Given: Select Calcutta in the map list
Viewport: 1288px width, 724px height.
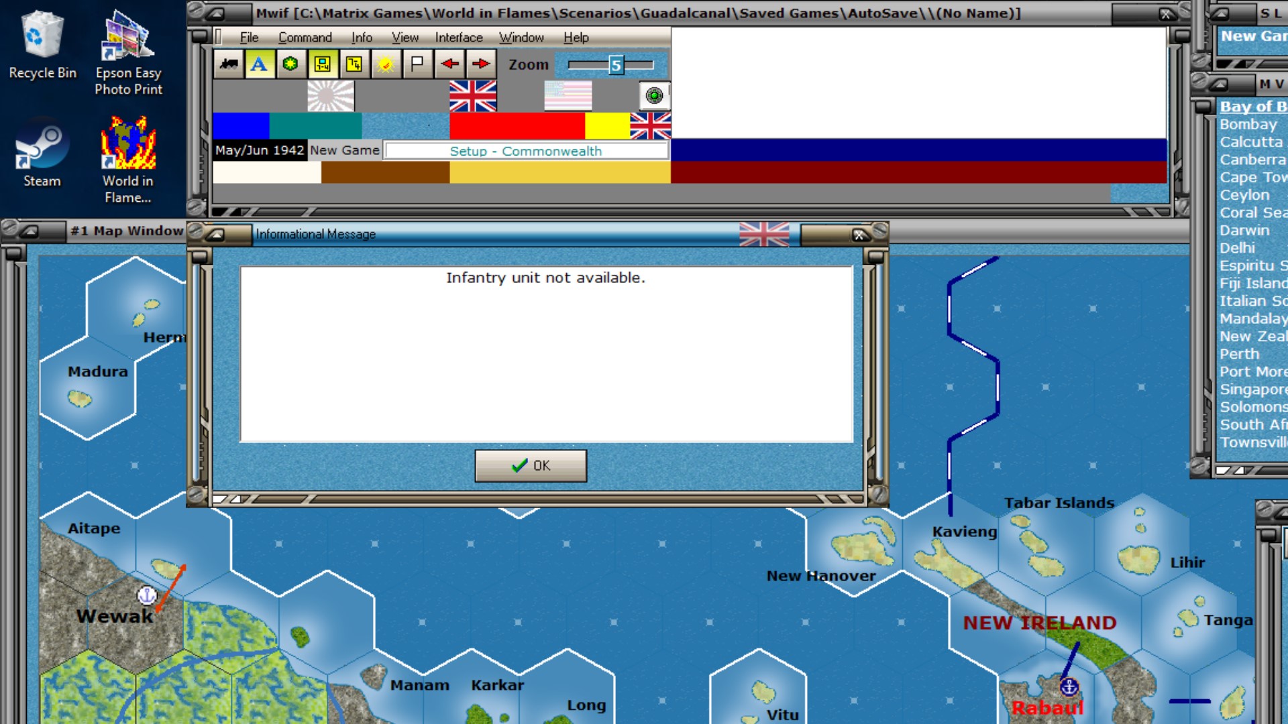Looking at the screenshot, I should (1251, 142).
